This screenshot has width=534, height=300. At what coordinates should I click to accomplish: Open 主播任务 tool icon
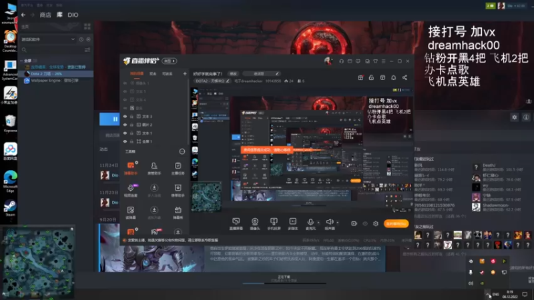tap(178, 168)
